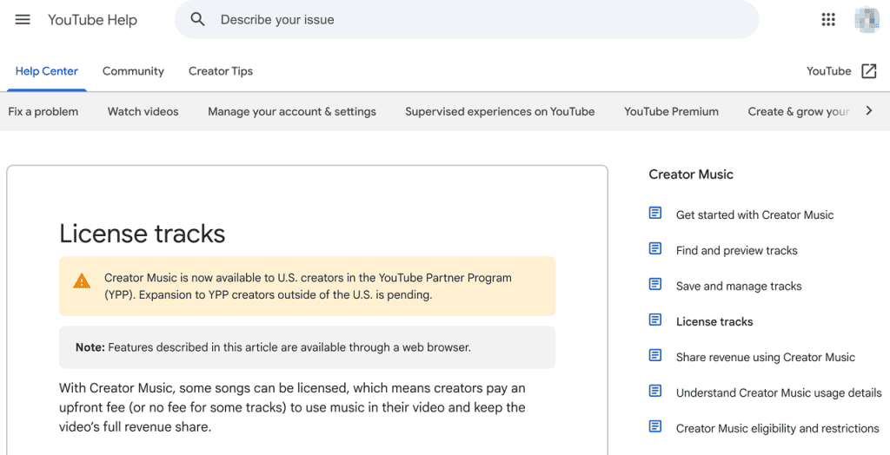Screen dimensions: 890x455
Task: Open the Create & grow your channel category
Action: [x=799, y=111]
